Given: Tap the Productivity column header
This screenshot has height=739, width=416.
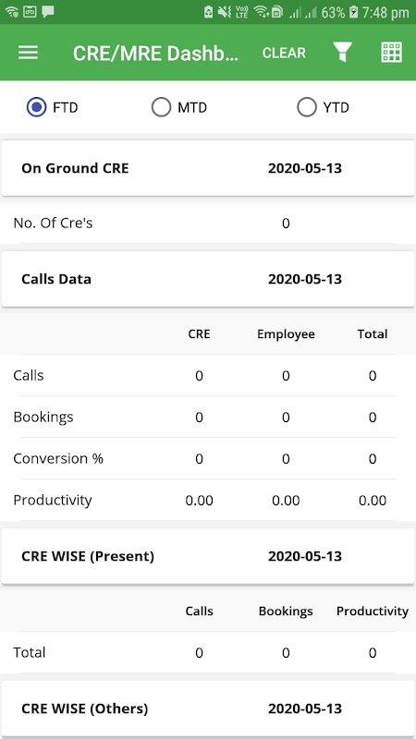Looking at the screenshot, I should tap(373, 612).
